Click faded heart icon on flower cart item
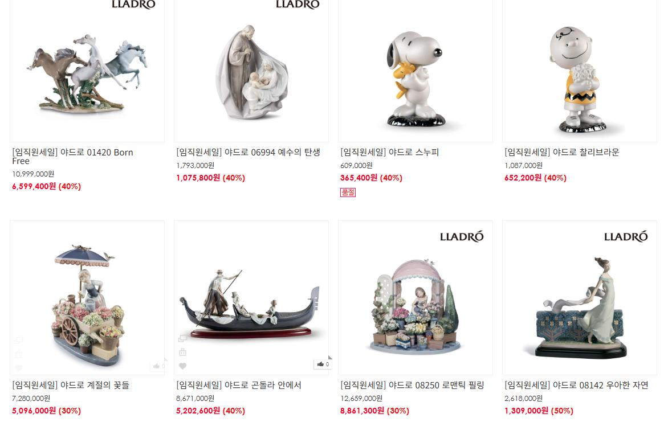The width and height of the screenshot is (664, 426). [18, 367]
